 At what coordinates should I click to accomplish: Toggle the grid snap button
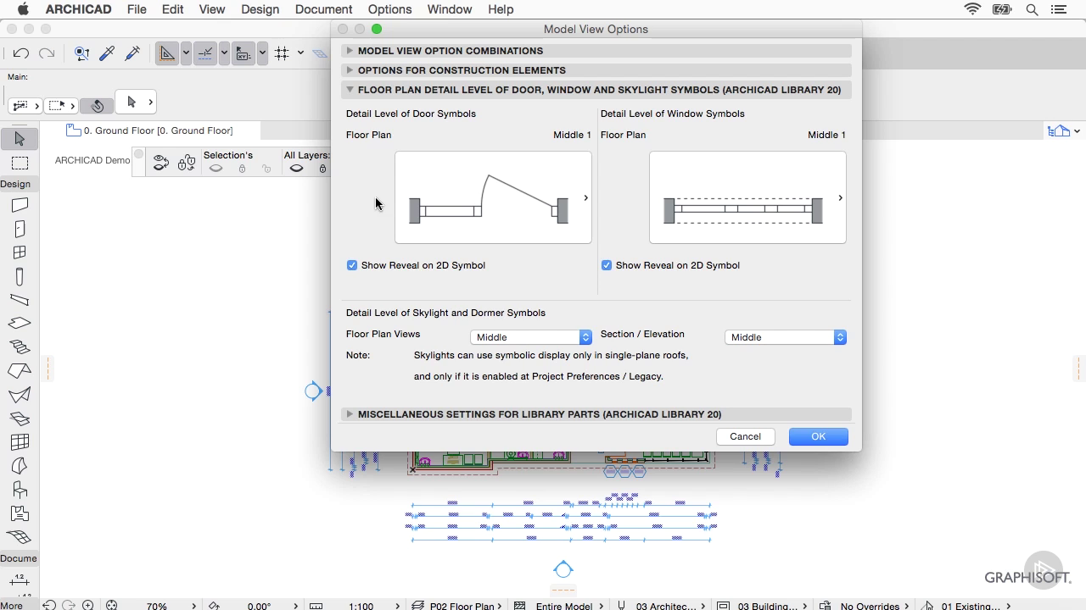pos(282,53)
